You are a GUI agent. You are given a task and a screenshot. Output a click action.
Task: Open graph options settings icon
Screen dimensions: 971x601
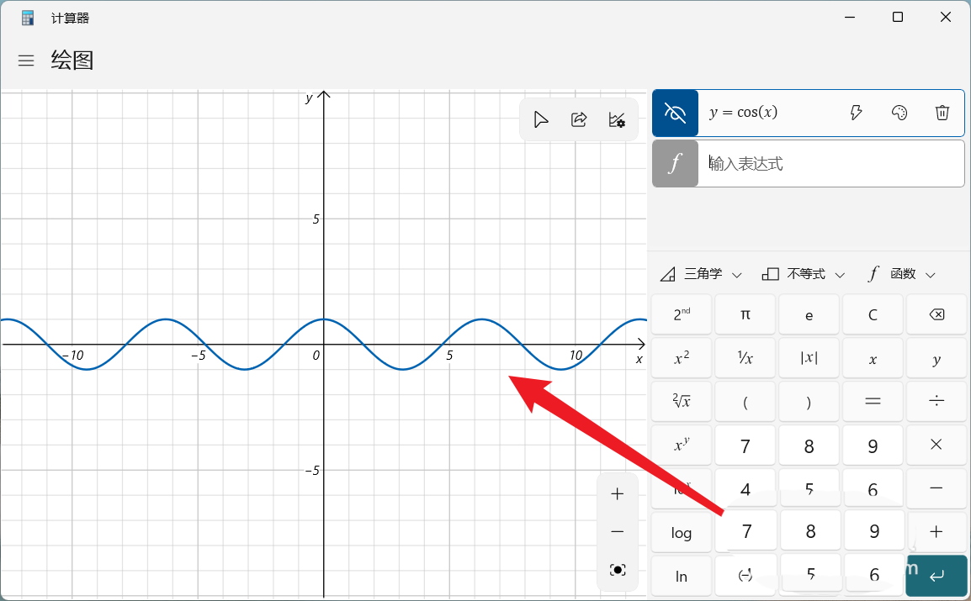617,119
